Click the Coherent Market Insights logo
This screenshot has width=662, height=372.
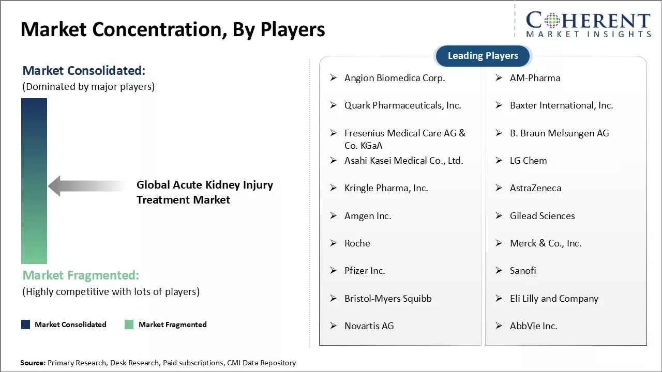tap(588, 24)
